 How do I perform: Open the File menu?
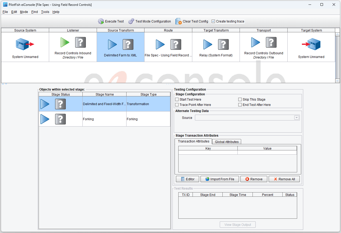5,12
